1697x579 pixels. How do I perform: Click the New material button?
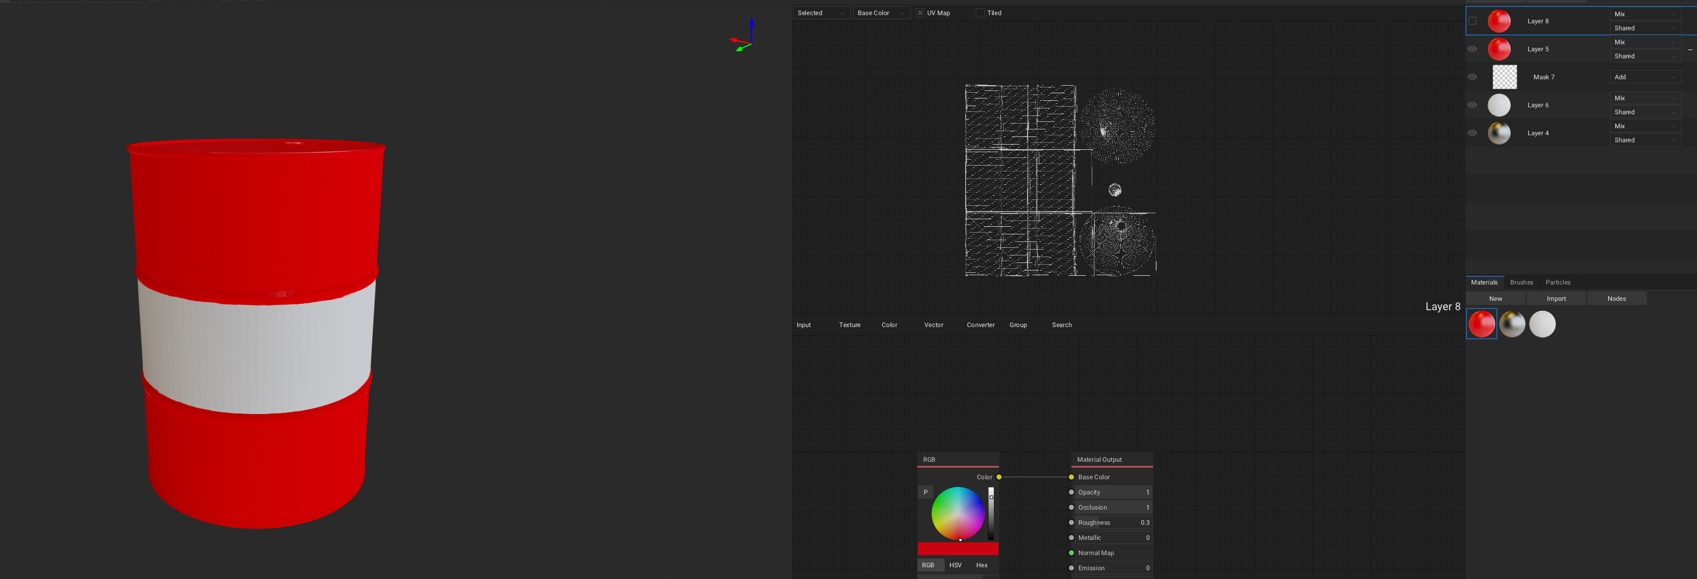click(x=1496, y=299)
